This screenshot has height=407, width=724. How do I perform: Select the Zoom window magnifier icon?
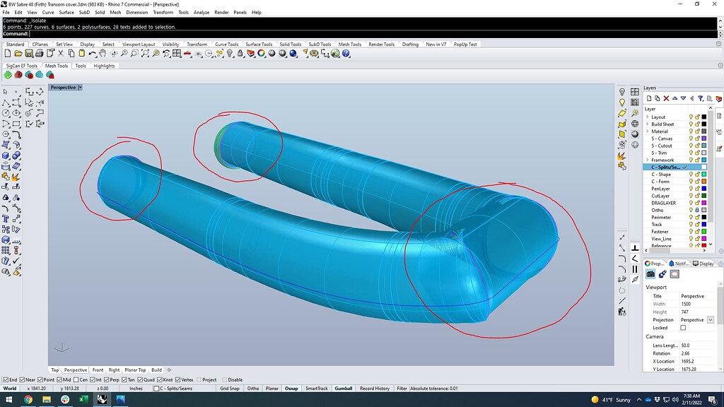point(134,53)
